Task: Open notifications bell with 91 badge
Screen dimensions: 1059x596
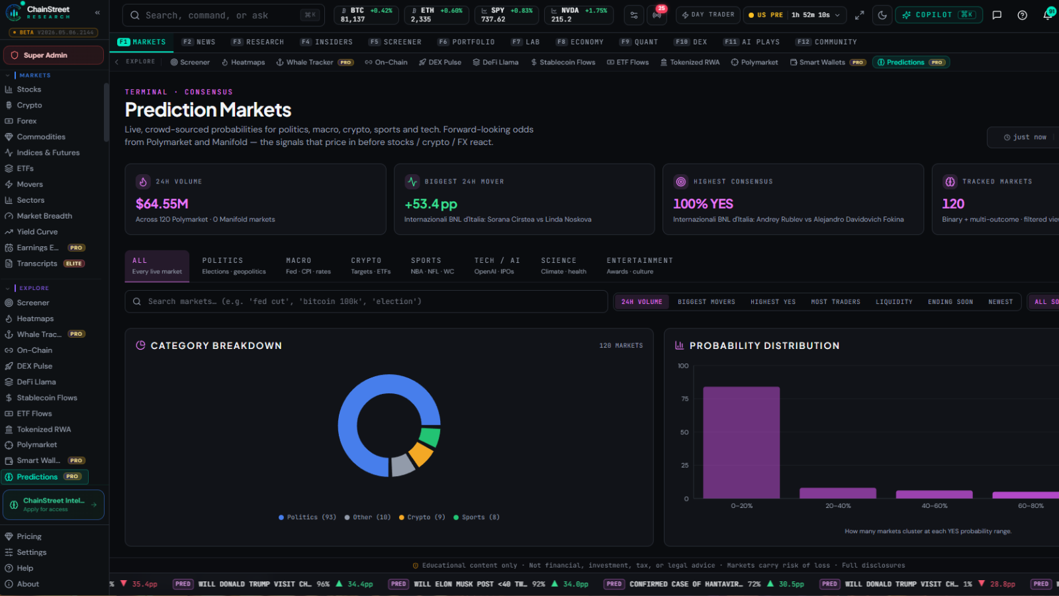Action: pyautogui.click(x=1048, y=15)
